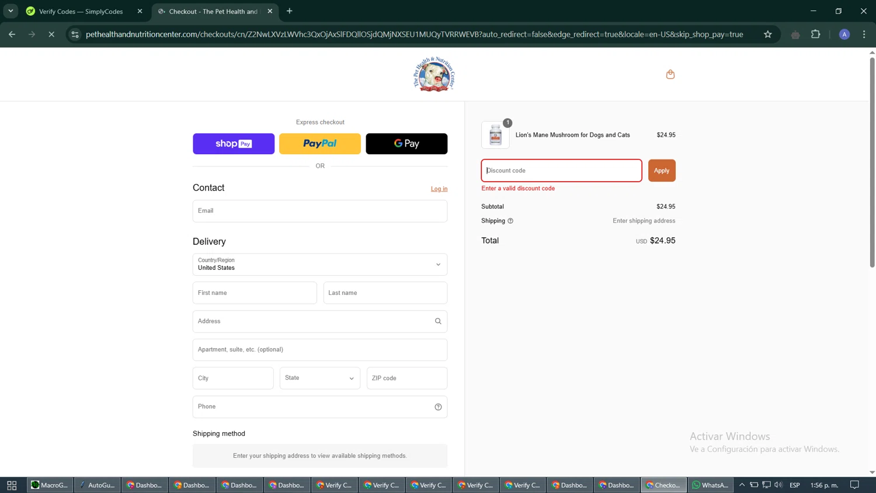
Task: Open the Chrome profile avatar
Action: 844,34
